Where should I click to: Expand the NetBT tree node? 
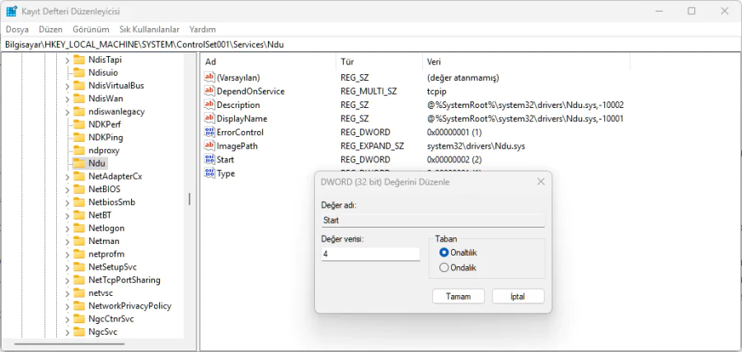(x=67, y=214)
